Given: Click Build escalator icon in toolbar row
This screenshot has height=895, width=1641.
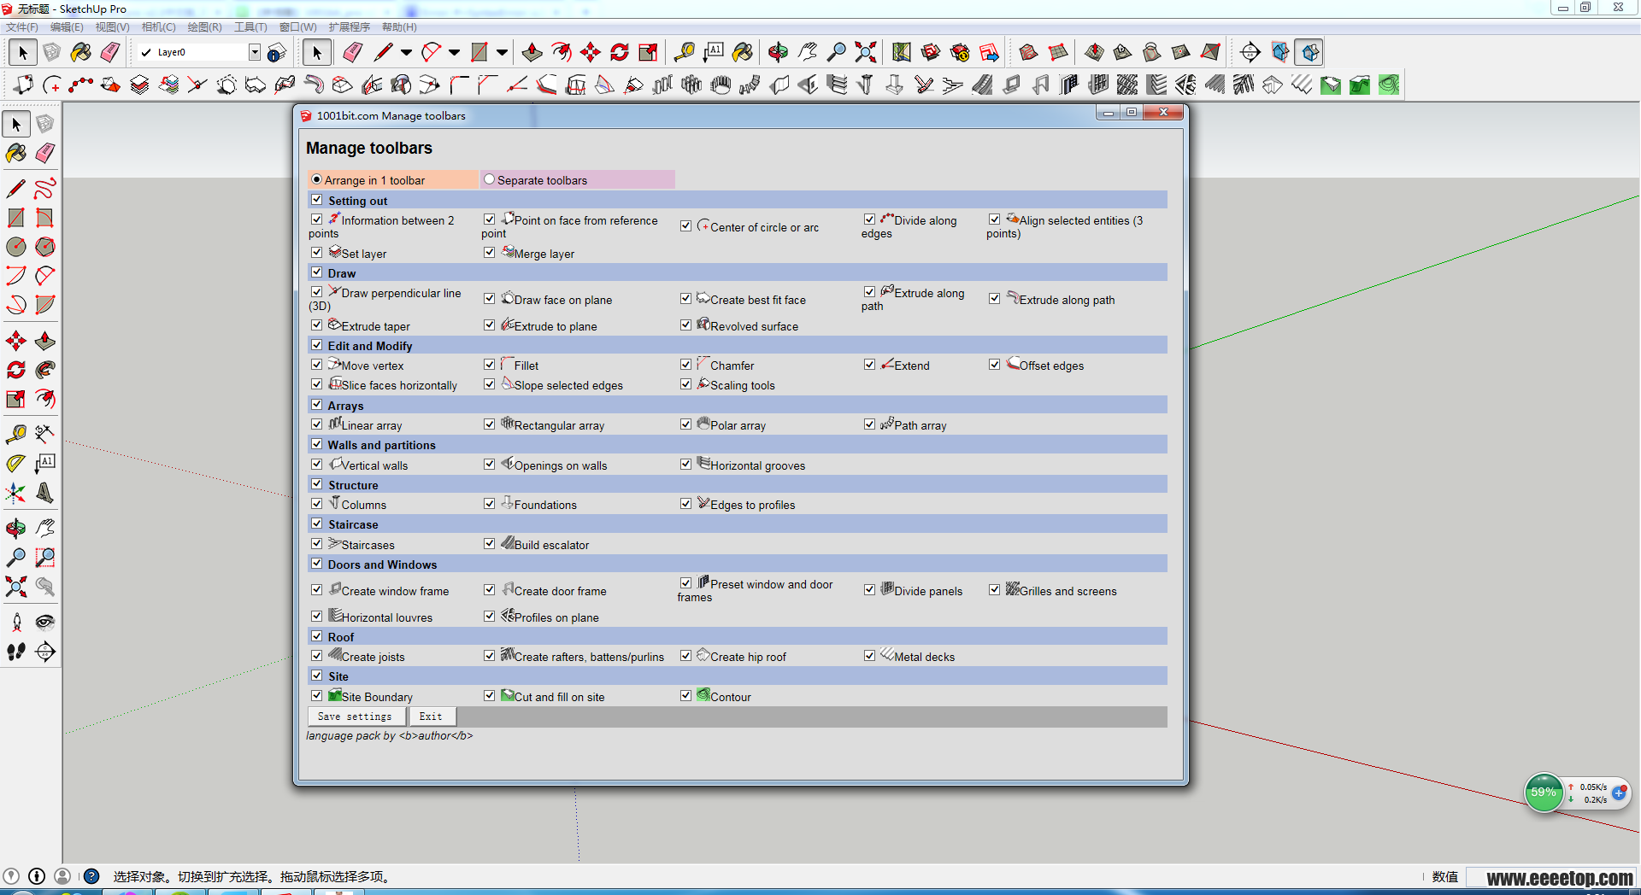Looking at the screenshot, I should [x=982, y=85].
